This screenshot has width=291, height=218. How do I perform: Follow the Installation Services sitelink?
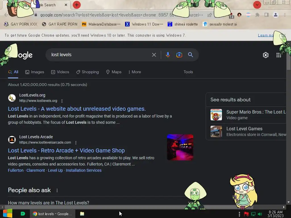(x=84, y=170)
